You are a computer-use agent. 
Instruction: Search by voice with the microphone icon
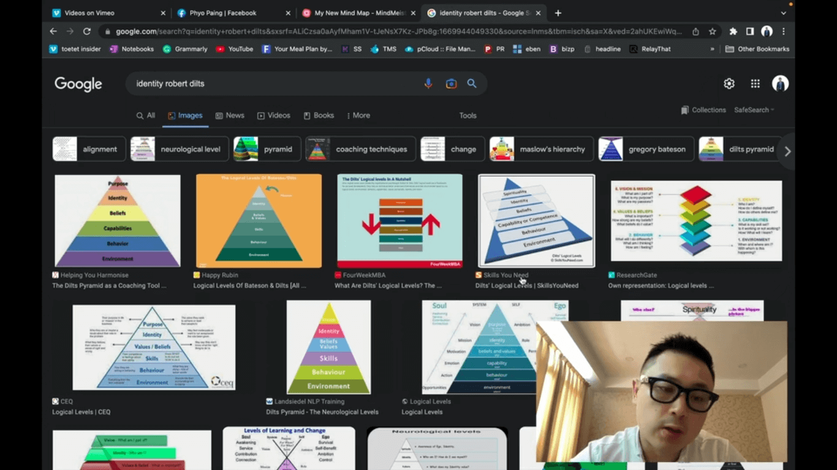[428, 84]
